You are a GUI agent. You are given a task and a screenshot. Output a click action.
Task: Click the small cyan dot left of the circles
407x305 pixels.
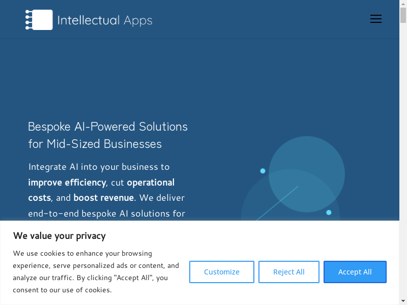tap(263, 171)
